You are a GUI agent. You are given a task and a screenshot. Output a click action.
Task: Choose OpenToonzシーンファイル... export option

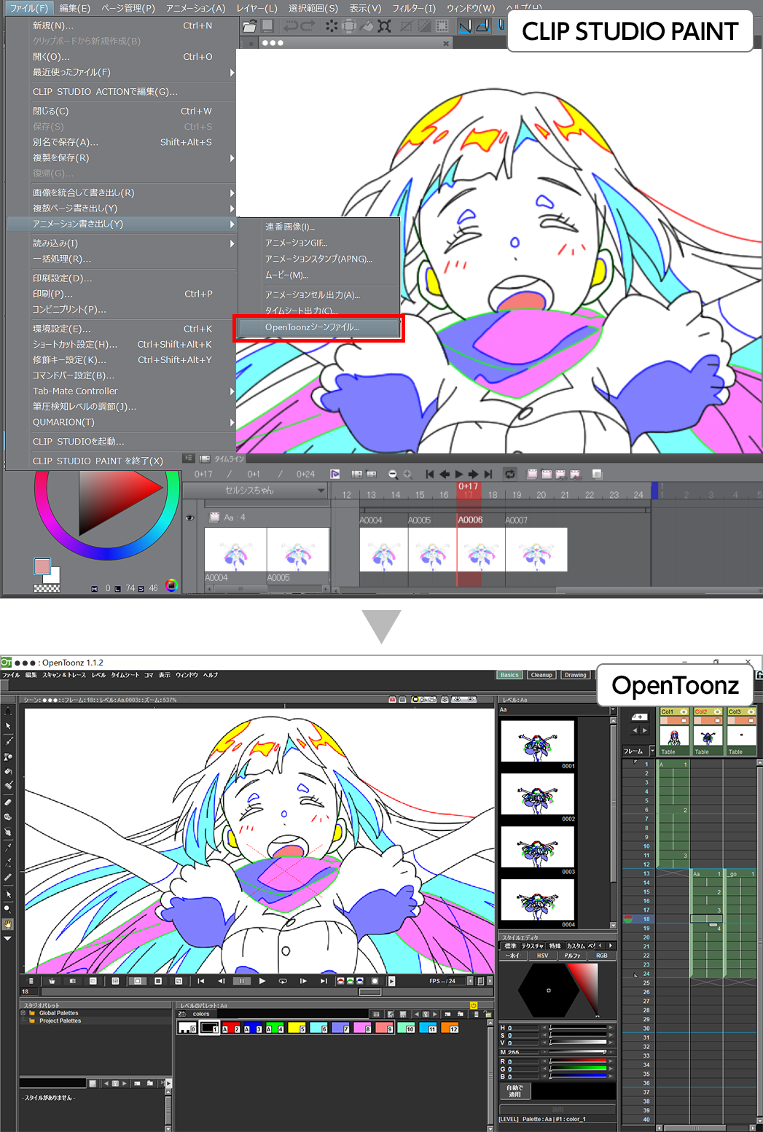(x=318, y=327)
